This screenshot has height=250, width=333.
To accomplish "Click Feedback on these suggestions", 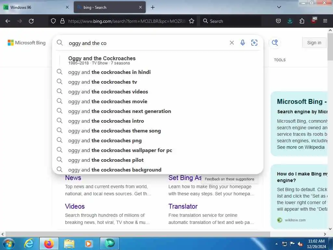I will pyautogui.click(x=229, y=179).
